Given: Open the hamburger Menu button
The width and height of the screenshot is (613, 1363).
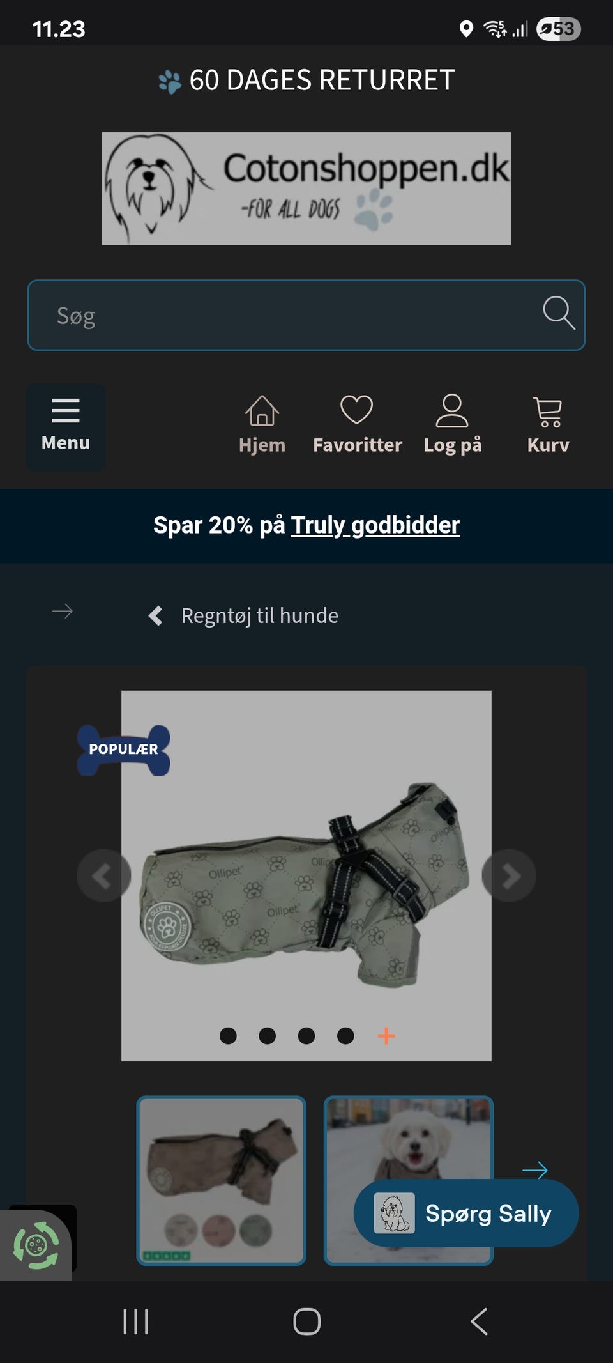Looking at the screenshot, I should click(66, 427).
